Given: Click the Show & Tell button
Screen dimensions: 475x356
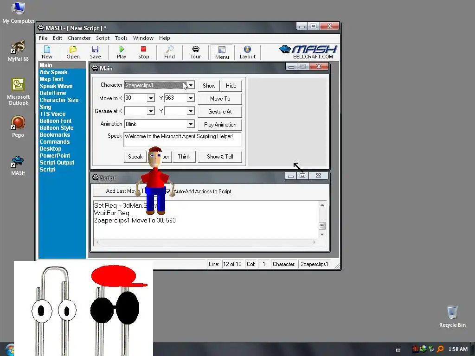Looking at the screenshot, I should [x=220, y=157].
